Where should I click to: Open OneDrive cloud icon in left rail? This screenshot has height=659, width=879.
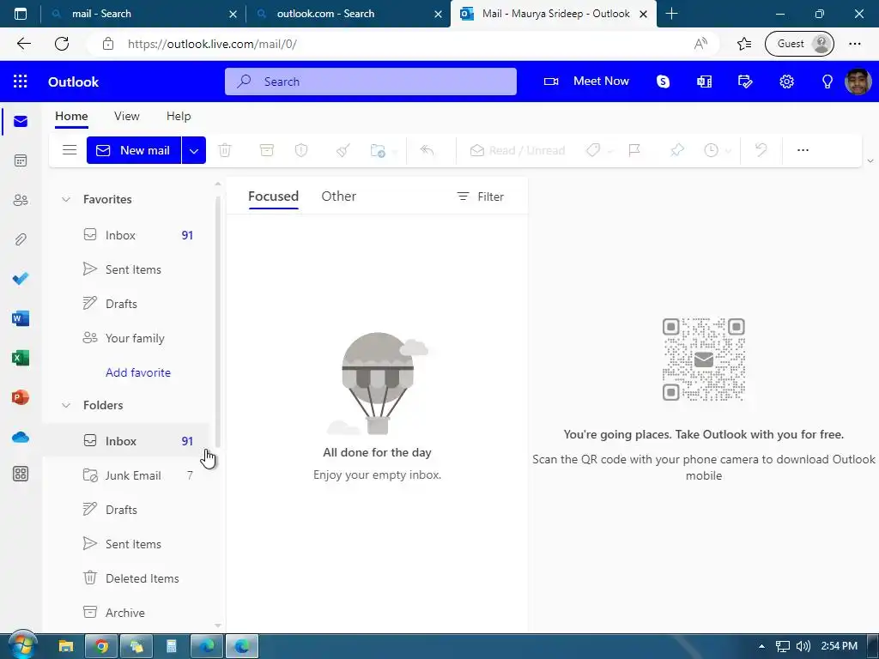tap(21, 437)
